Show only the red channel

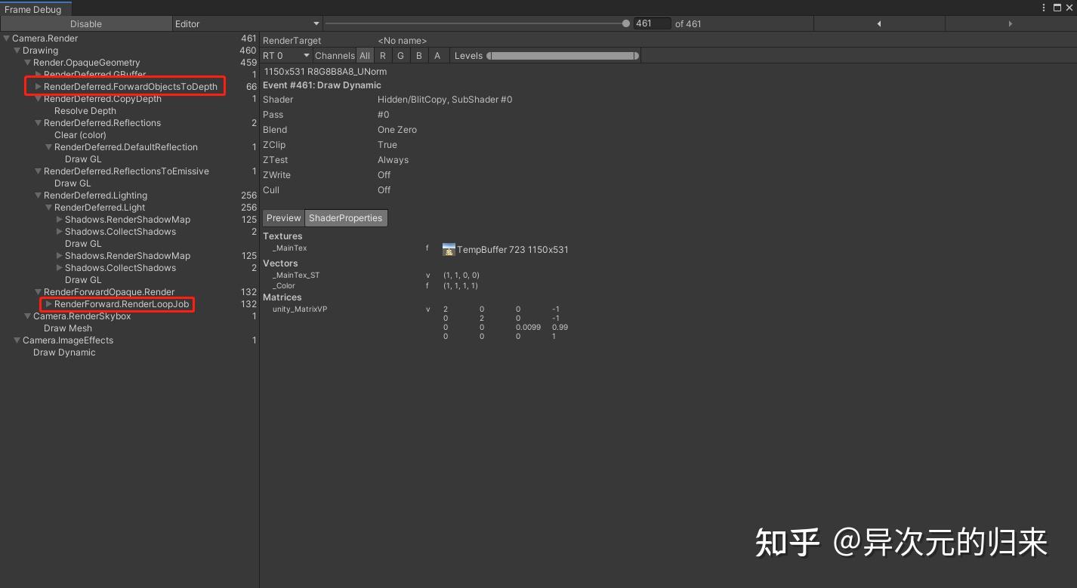click(x=383, y=55)
